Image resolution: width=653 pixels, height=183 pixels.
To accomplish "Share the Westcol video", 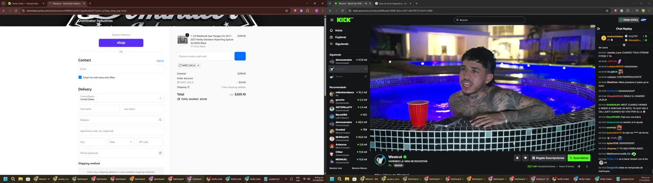I will tap(579, 167).
